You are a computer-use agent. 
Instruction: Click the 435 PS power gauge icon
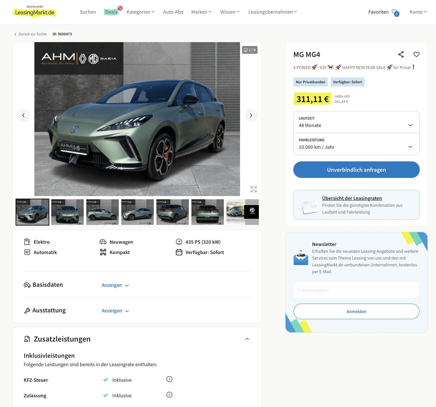[x=179, y=242]
